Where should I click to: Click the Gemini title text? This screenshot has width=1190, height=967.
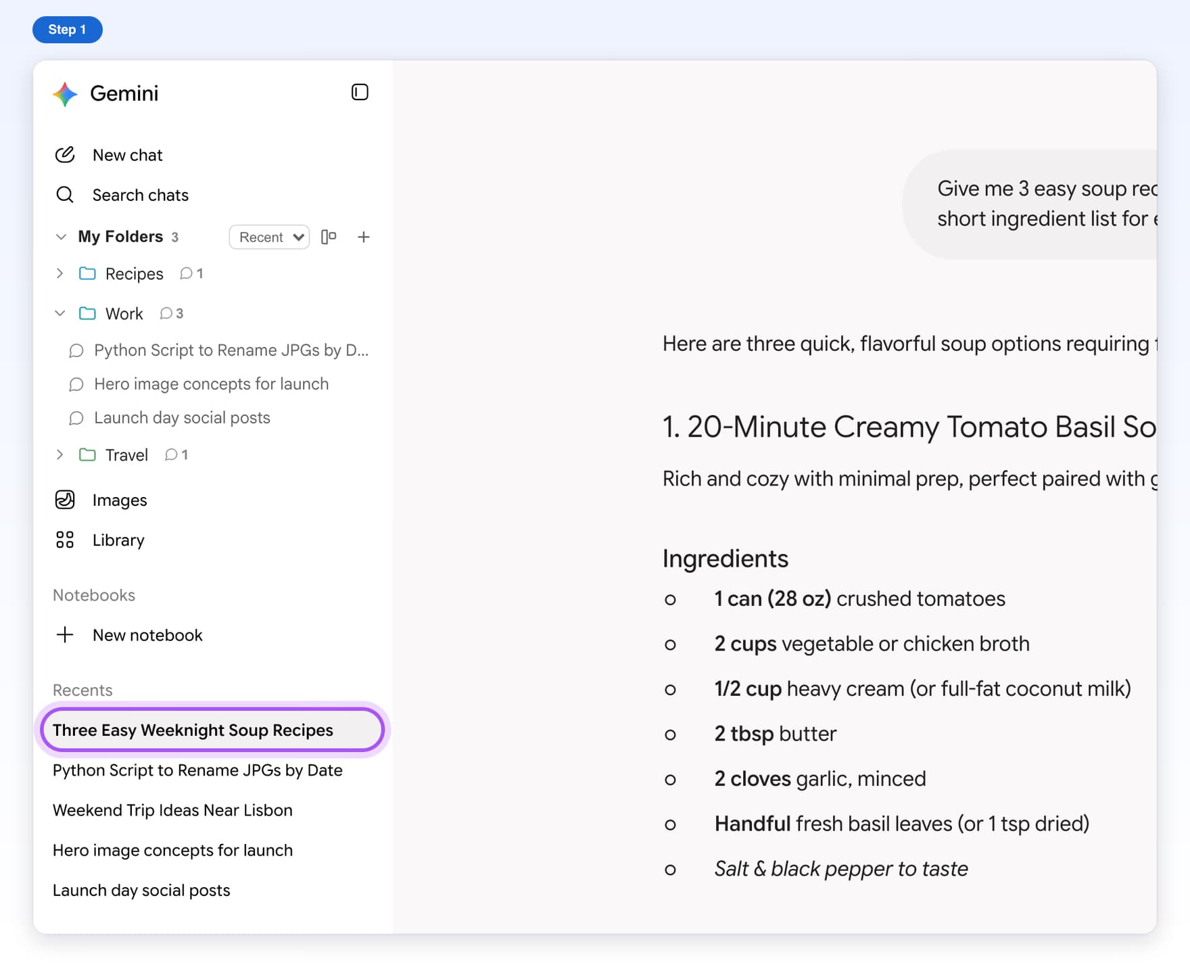click(x=124, y=93)
